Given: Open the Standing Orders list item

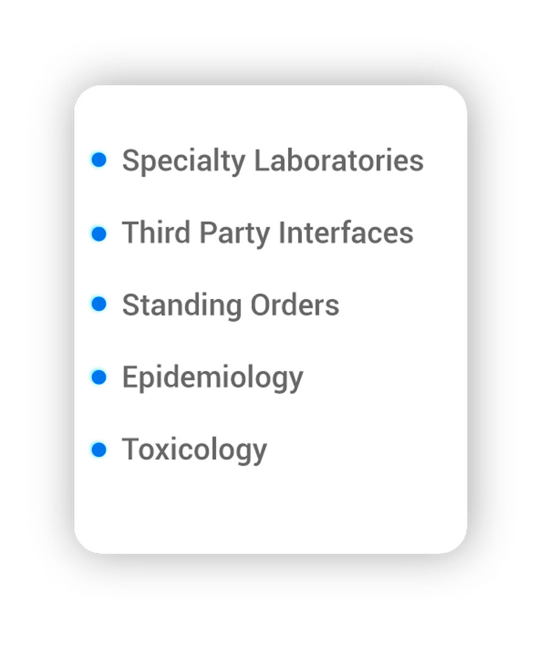Looking at the screenshot, I should pos(230,305).
